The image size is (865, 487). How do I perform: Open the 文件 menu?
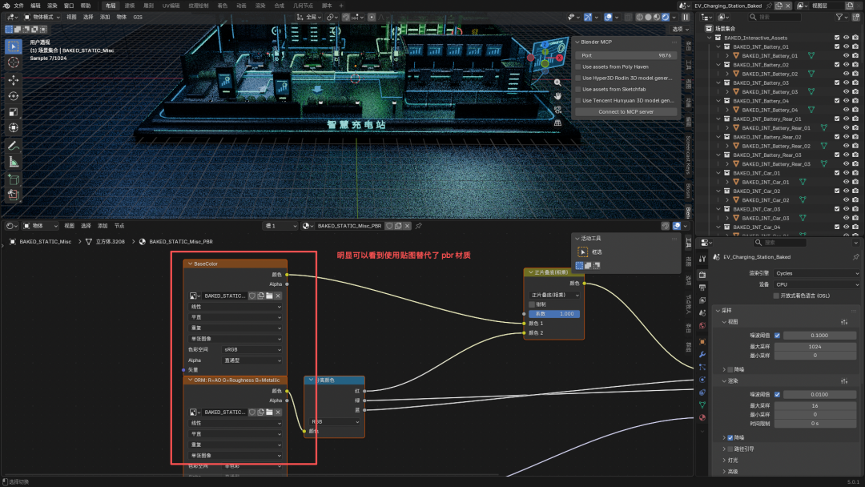[x=18, y=6]
